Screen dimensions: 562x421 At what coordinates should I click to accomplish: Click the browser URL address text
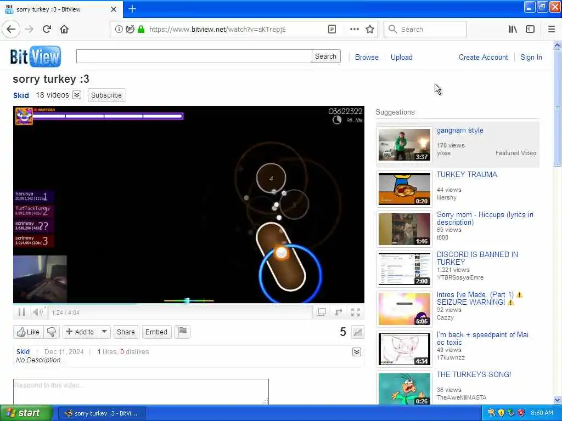217,29
